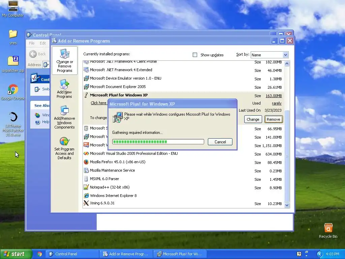Click the program list vertical scrollbar thumb
345x259 pixels.
tap(287, 156)
